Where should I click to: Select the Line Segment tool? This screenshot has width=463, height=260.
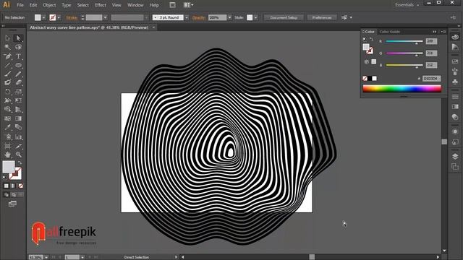8,65
